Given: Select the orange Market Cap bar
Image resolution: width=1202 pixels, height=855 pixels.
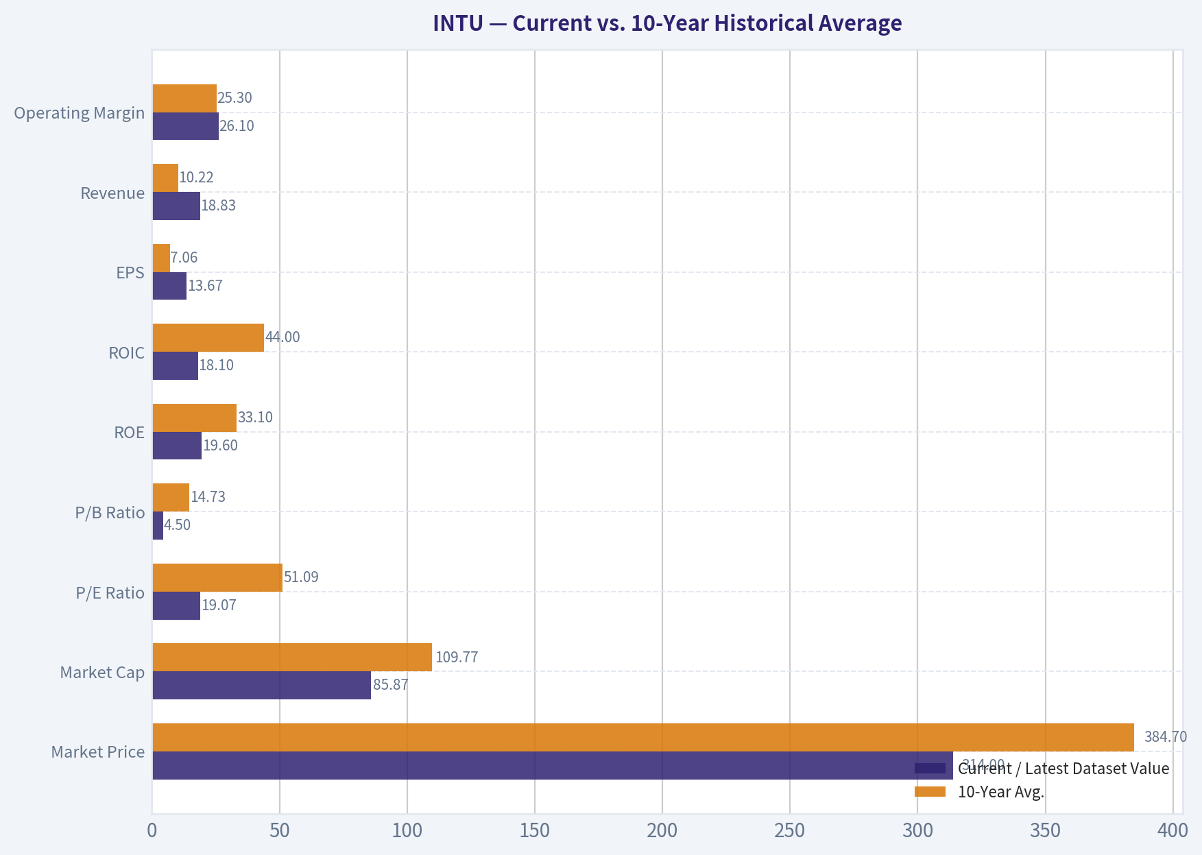Looking at the screenshot, I should click(x=292, y=657).
